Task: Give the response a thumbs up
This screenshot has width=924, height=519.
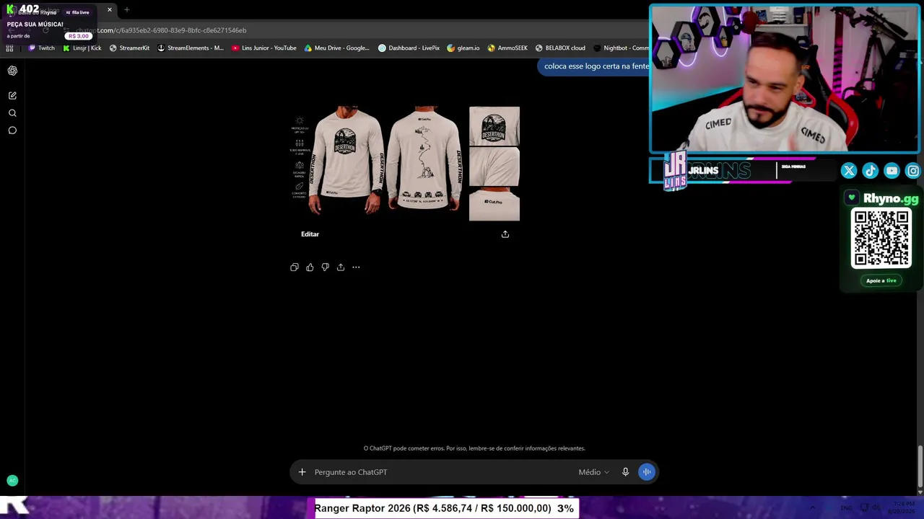Action: tap(310, 267)
